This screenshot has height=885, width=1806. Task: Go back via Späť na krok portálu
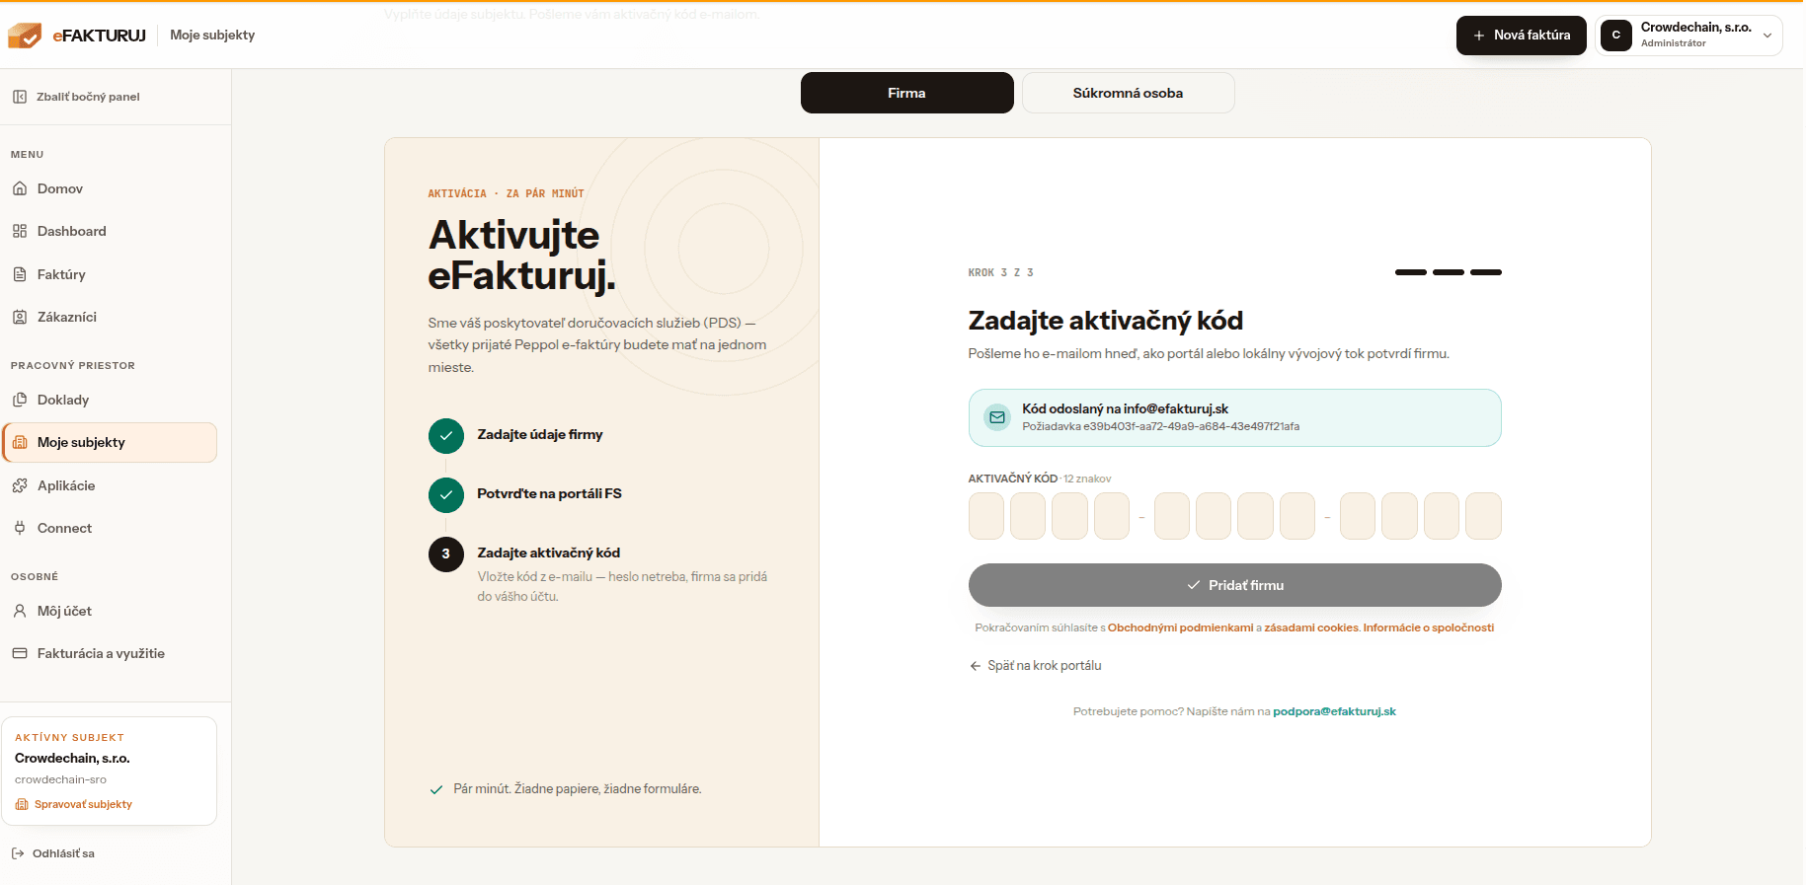tap(1035, 666)
